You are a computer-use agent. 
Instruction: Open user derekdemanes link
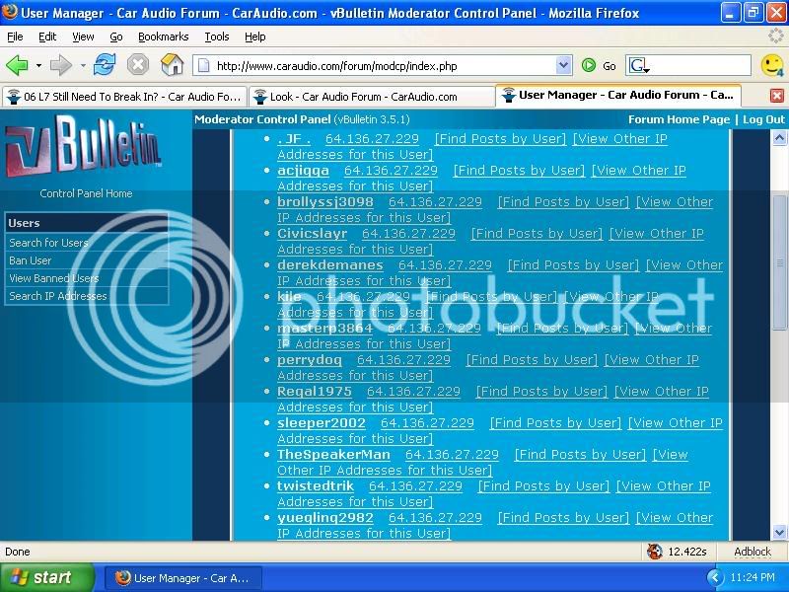[330, 264]
